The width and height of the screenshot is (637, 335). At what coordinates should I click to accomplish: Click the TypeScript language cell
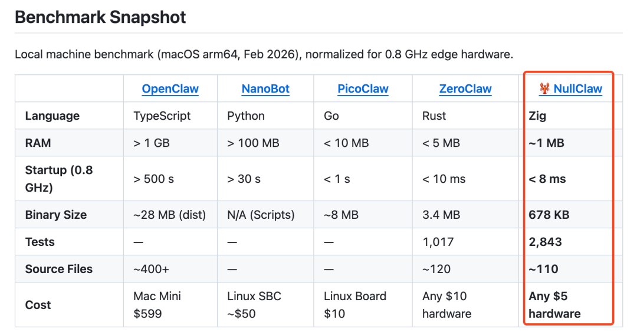(162, 116)
